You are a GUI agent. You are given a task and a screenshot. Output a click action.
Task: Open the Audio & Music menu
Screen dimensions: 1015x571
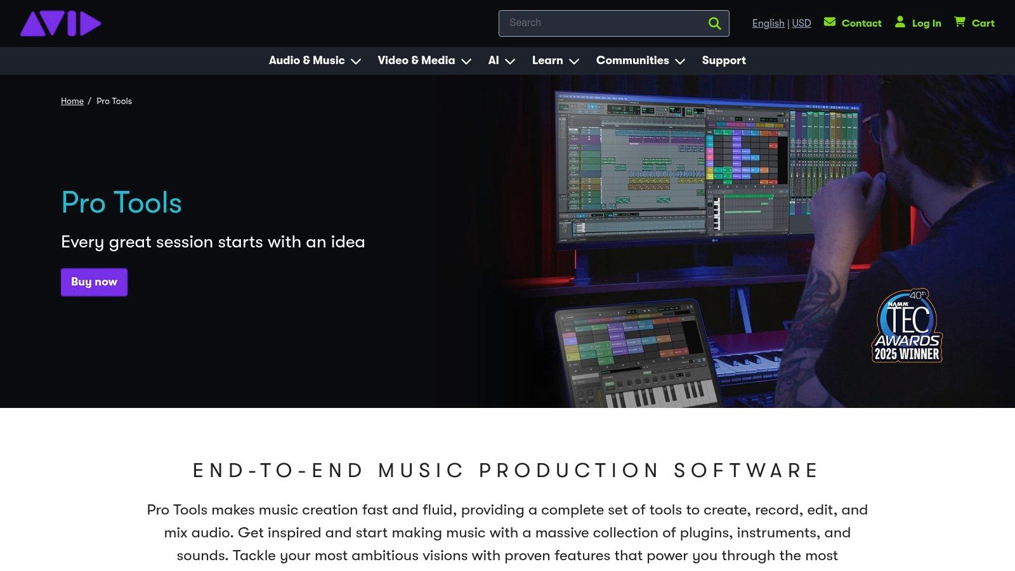point(306,60)
